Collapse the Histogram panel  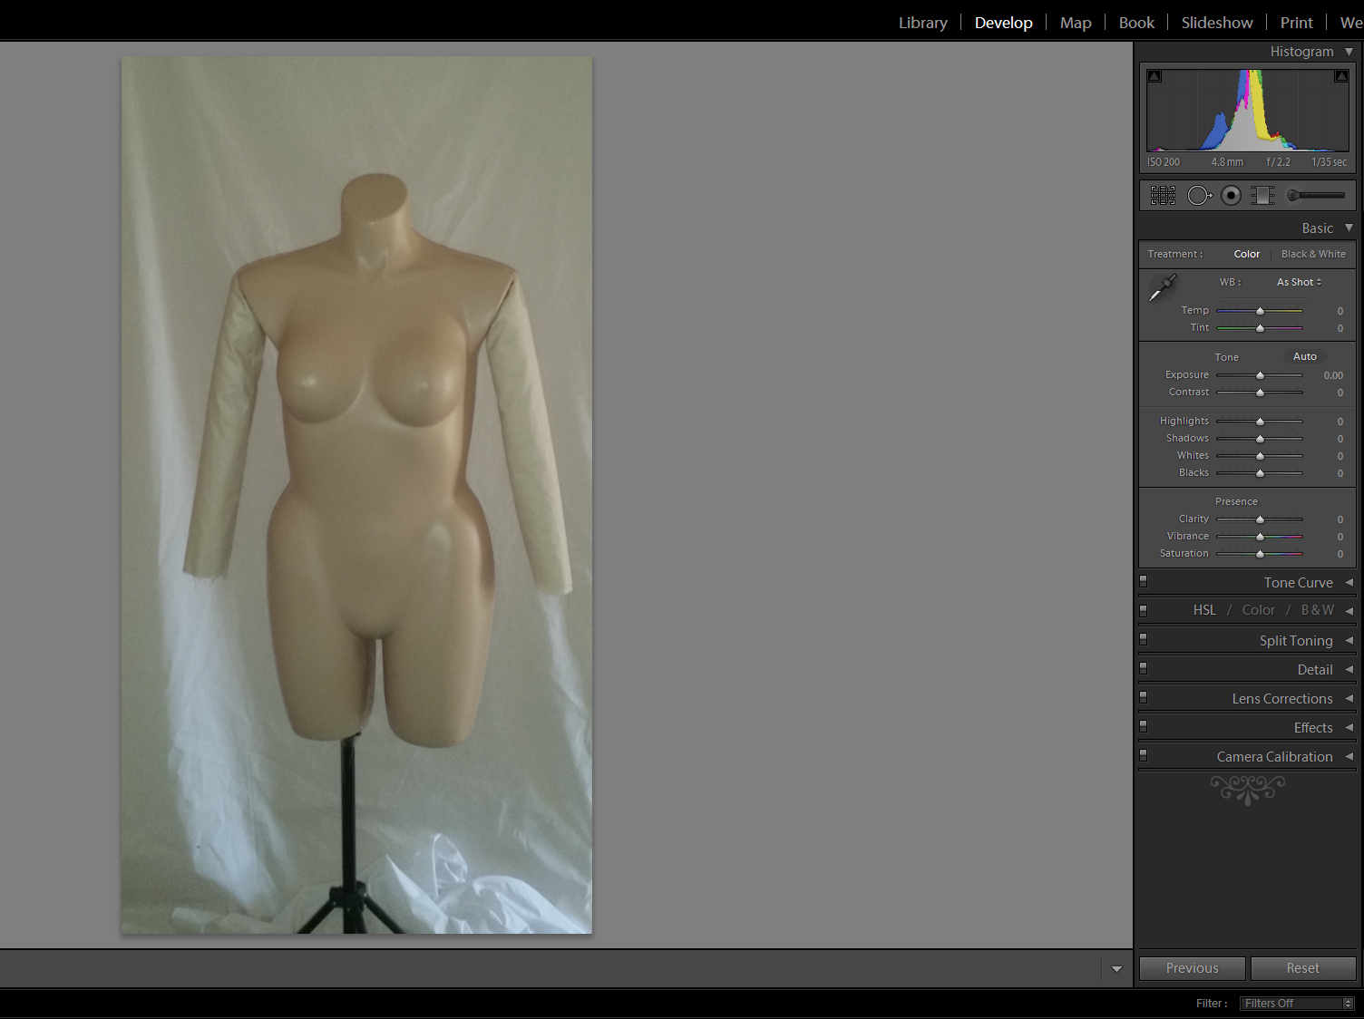[1349, 52]
